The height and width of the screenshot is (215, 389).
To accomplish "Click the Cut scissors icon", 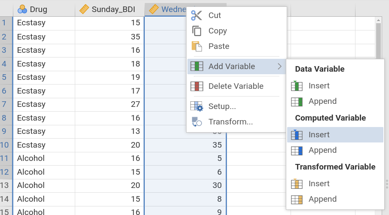I will coord(197,15).
